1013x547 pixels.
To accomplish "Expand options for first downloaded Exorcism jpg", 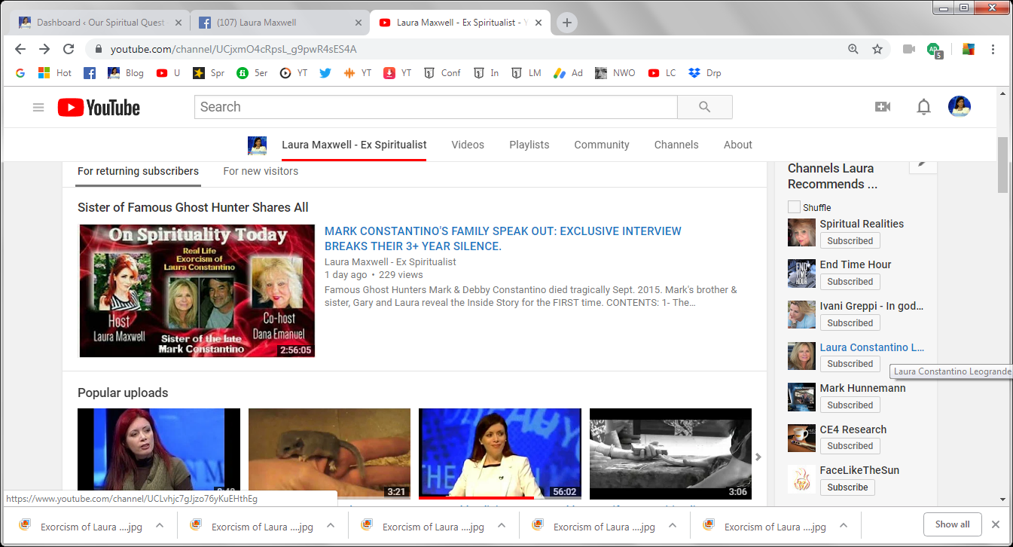I will point(159,526).
